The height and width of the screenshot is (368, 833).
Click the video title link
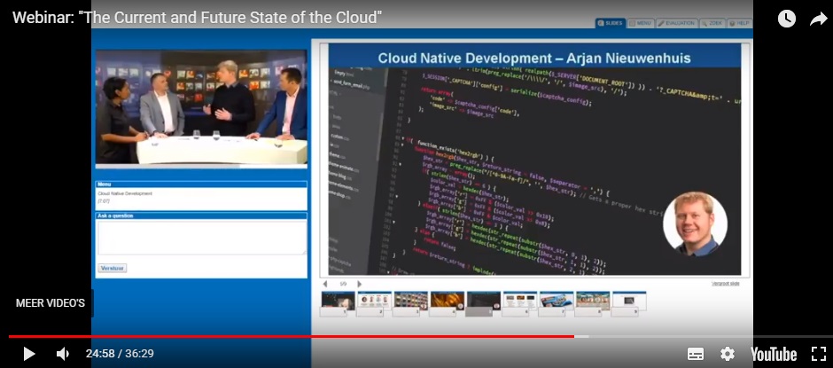point(197,18)
